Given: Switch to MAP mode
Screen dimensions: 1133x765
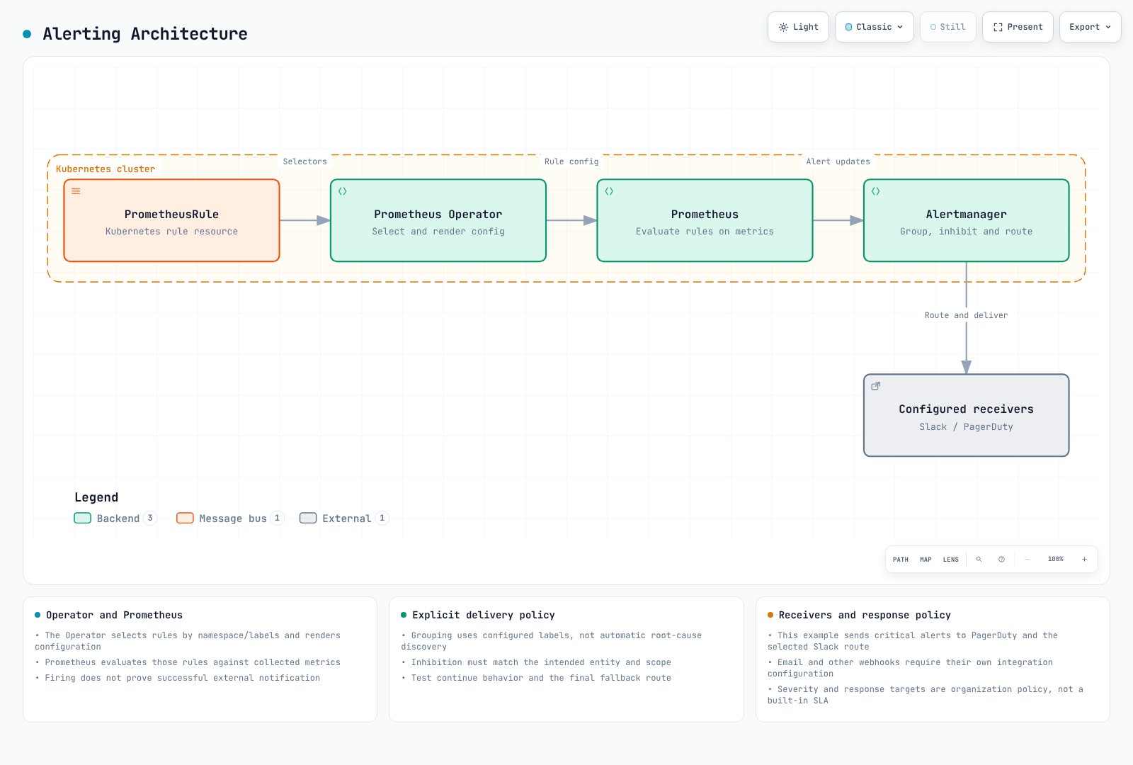Looking at the screenshot, I should (x=926, y=560).
